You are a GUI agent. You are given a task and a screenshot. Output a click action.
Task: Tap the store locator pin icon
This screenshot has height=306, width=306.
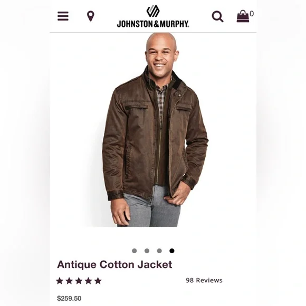click(x=91, y=16)
